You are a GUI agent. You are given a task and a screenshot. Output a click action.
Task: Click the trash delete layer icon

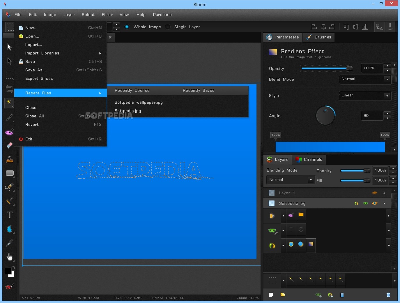[388, 295]
